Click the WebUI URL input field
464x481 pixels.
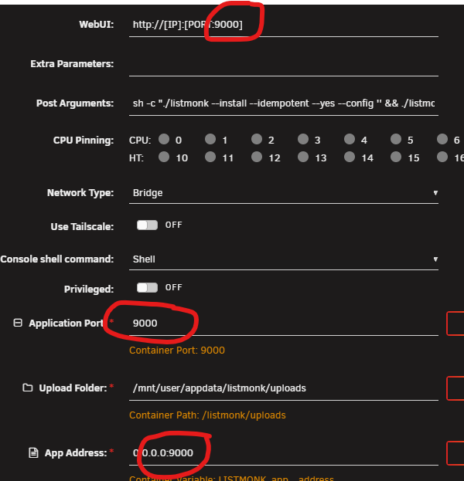(x=284, y=25)
